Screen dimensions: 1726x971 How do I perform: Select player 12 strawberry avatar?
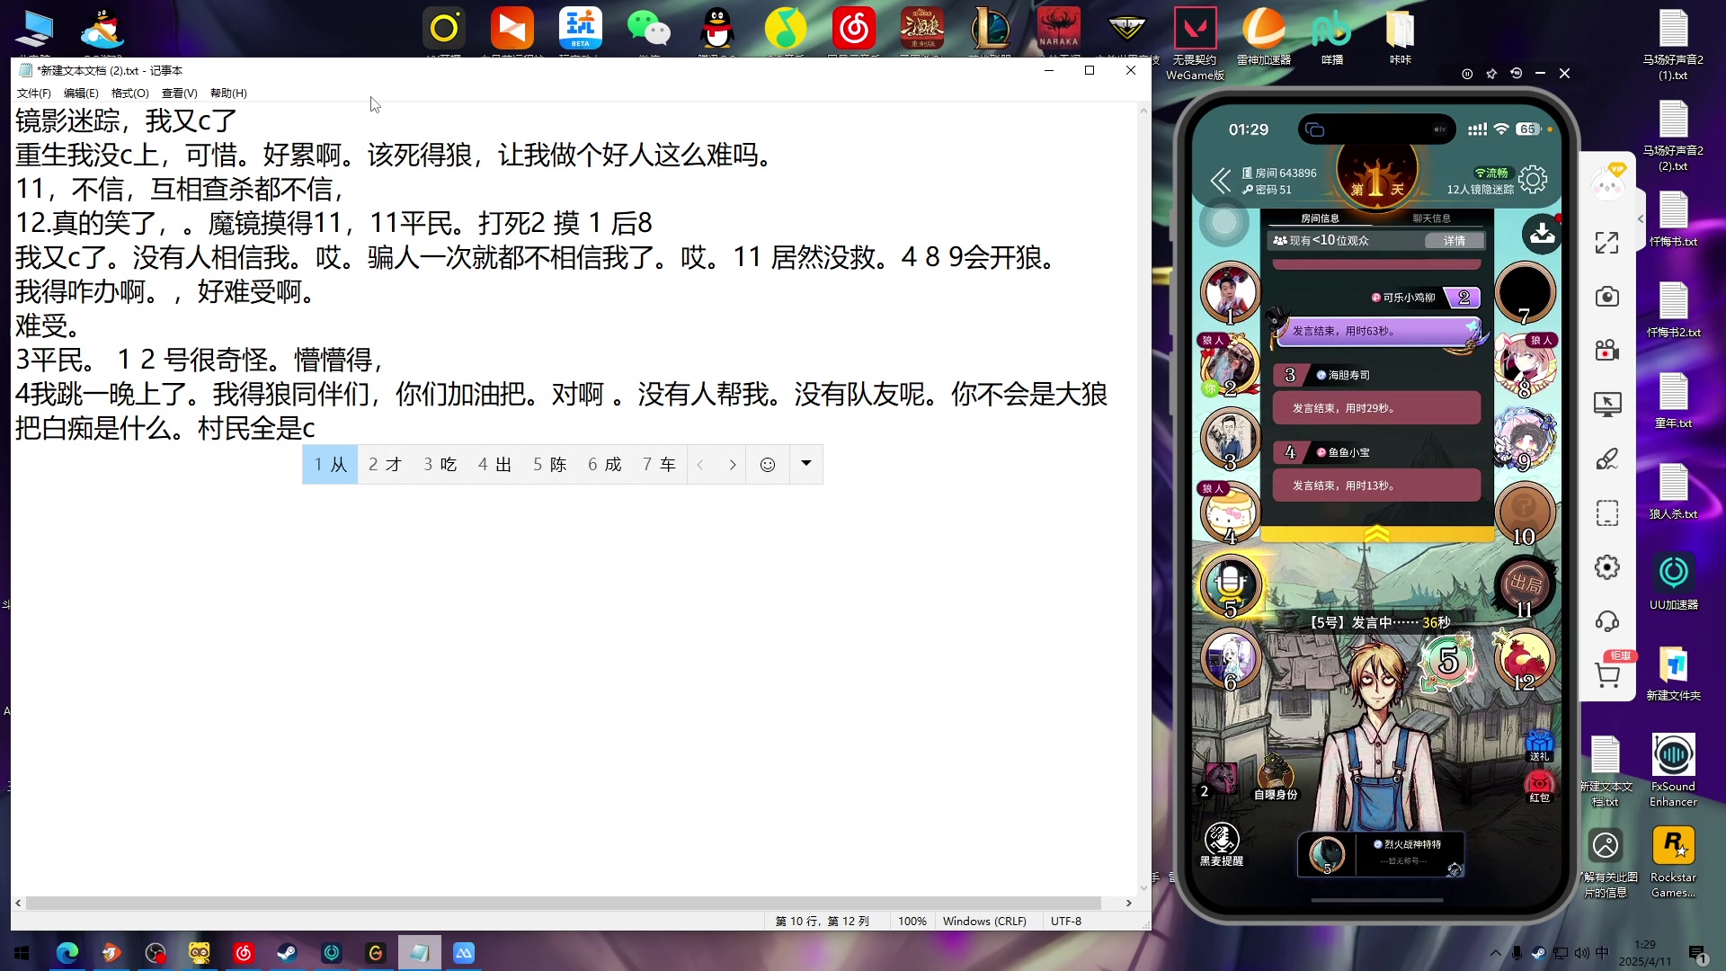[x=1525, y=658]
